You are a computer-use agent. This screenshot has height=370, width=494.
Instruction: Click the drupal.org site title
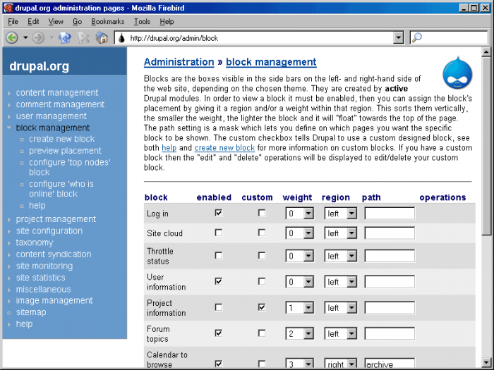click(x=39, y=66)
